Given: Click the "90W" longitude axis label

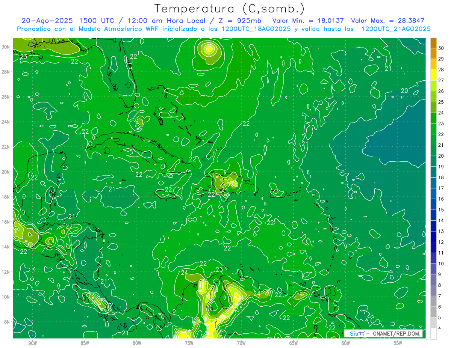Looking at the screenshot, I should [x=32, y=343].
